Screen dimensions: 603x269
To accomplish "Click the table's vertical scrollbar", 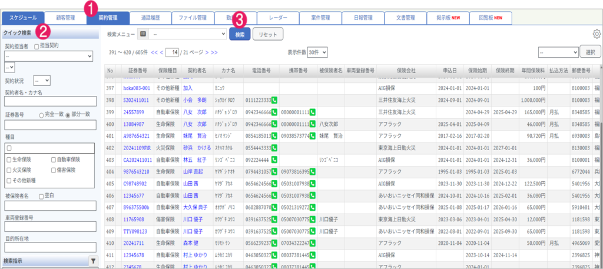I will (x=601, y=165).
